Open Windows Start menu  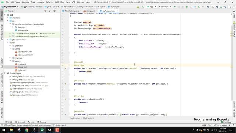click(x=4, y=130)
